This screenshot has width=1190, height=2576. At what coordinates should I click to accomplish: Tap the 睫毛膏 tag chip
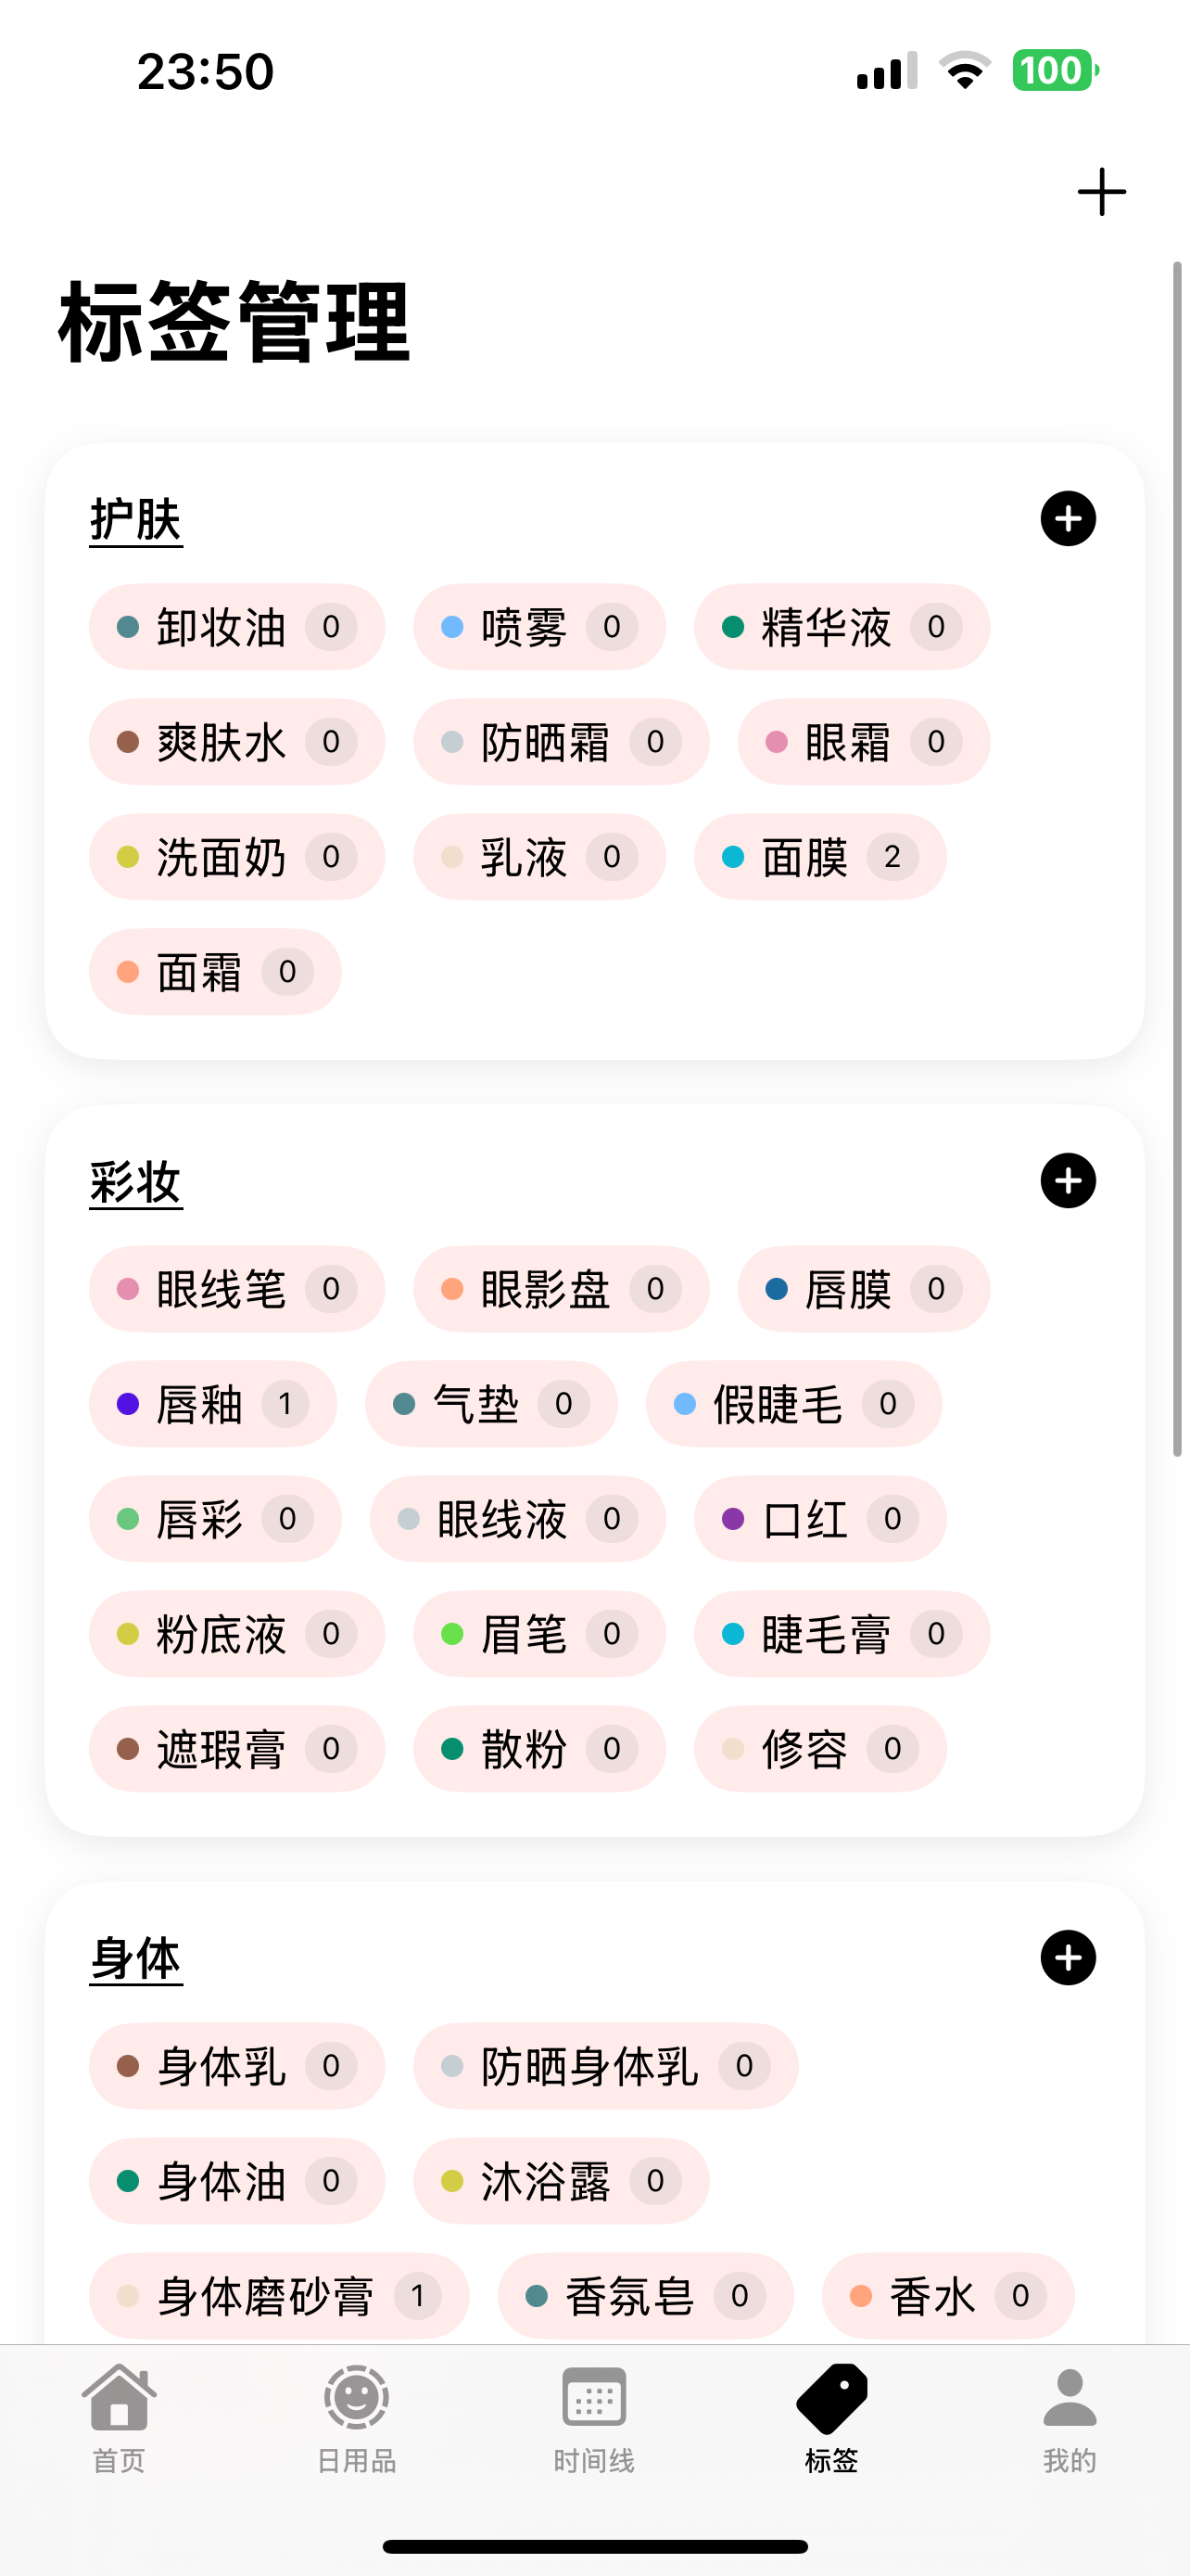842,1634
